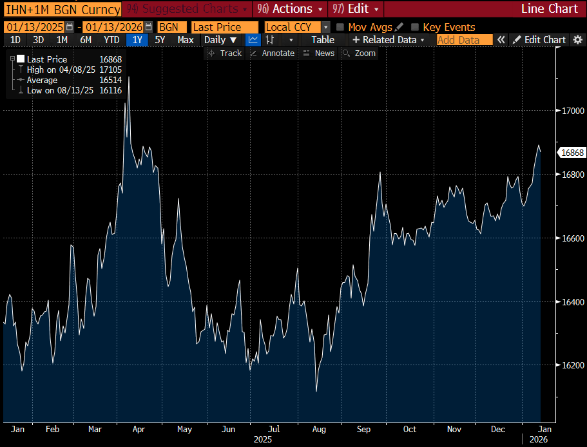Open the Actions menu
The height and width of the screenshot is (447, 587).
coord(287,9)
